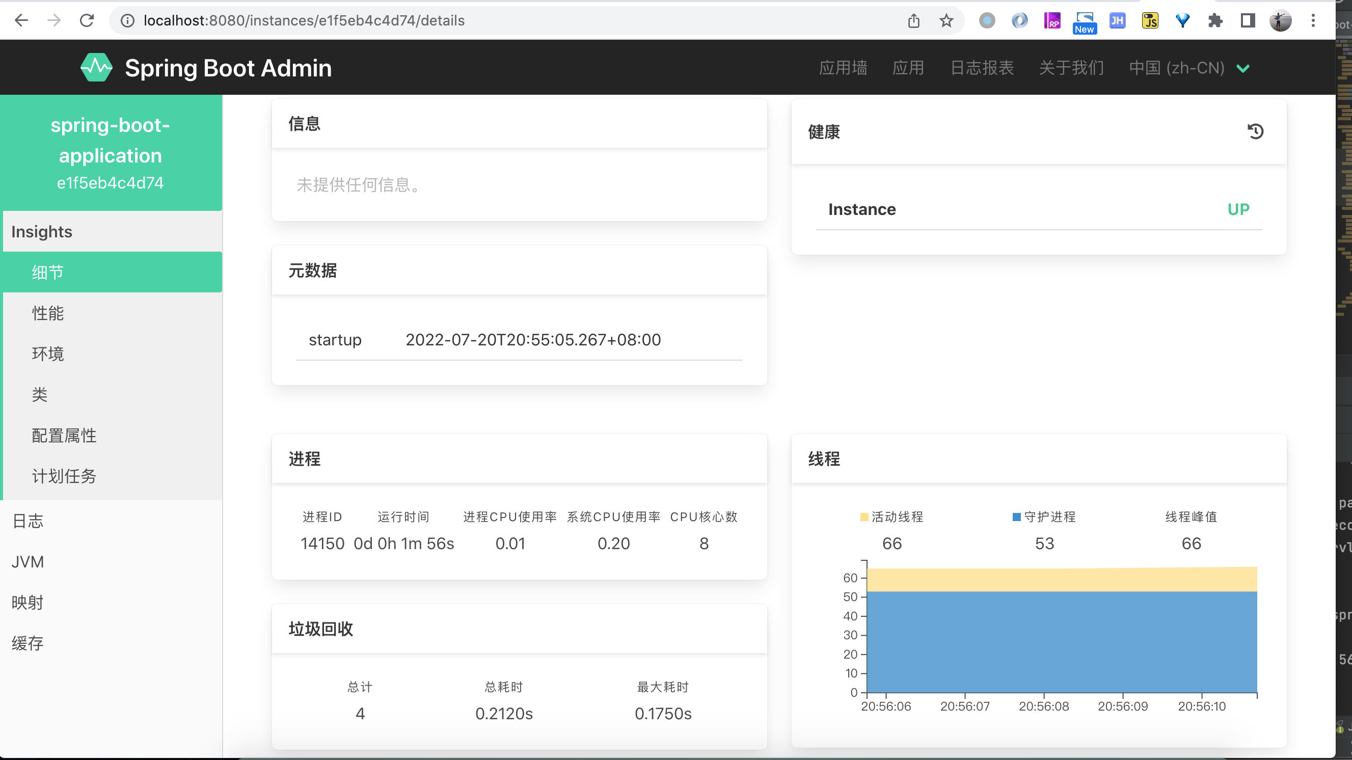Click the uptime value 0d 0h 1m 56s
Image resolution: width=1352 pixels, height=760 pixels.
pos(403,543)
